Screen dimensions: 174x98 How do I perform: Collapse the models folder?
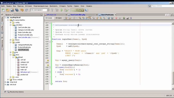[11, 42]
